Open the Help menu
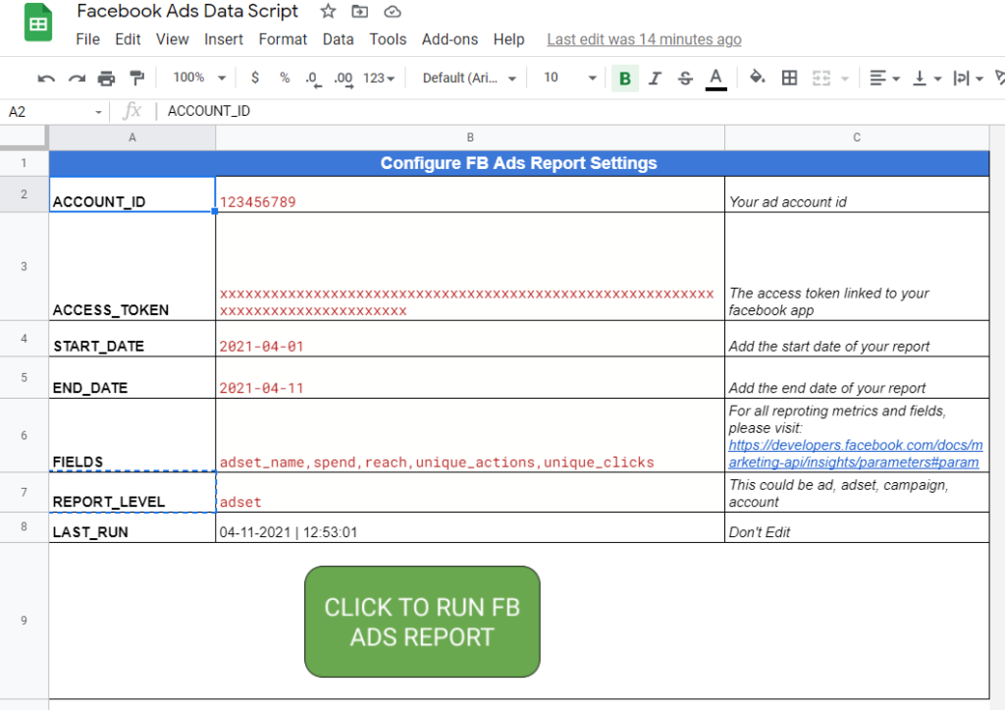 click(x=509, y=39)
